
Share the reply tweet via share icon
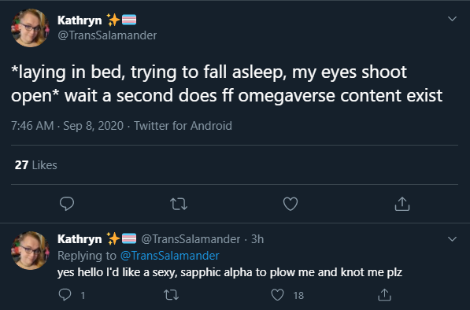click(x=384, y=295)
